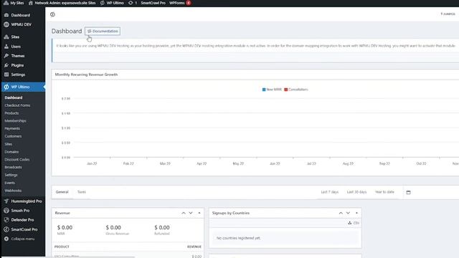This screenshot has height=258, width=459.
Task: Collapse the admin sidebar menu
Action: point(19,239)
